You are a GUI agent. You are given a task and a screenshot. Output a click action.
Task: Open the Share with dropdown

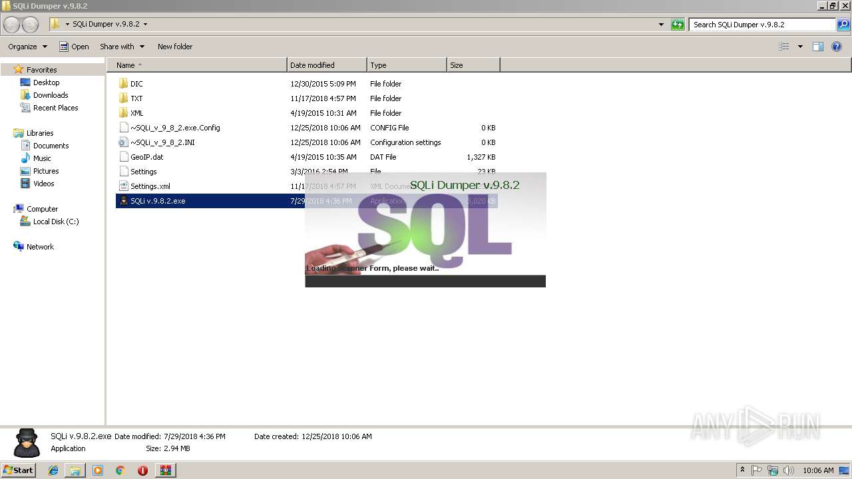point(122,47)
